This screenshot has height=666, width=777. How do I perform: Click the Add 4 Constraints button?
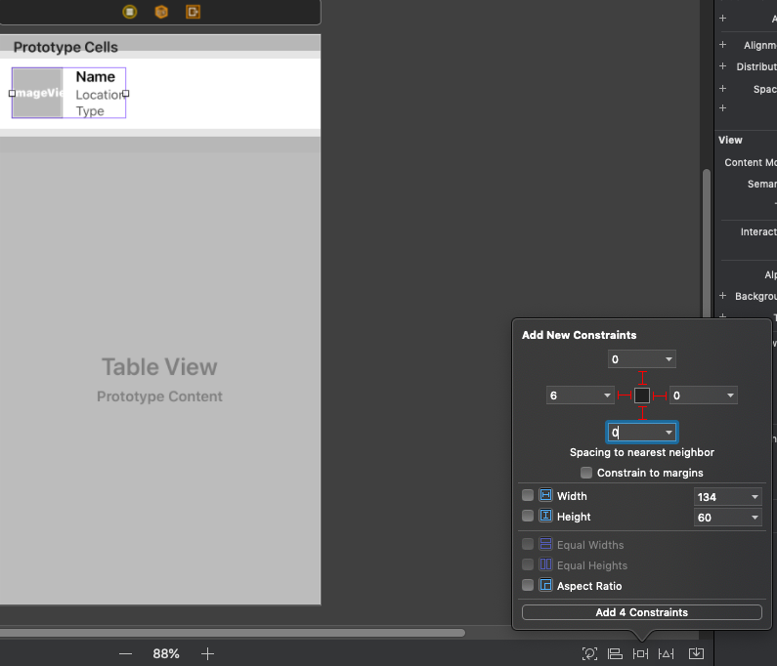coord(641,612)
